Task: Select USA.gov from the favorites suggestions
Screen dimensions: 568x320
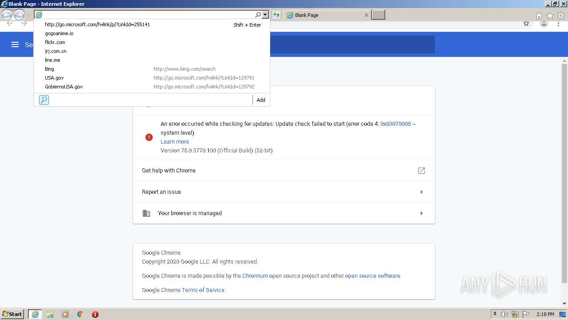Action: coord(152,78)
